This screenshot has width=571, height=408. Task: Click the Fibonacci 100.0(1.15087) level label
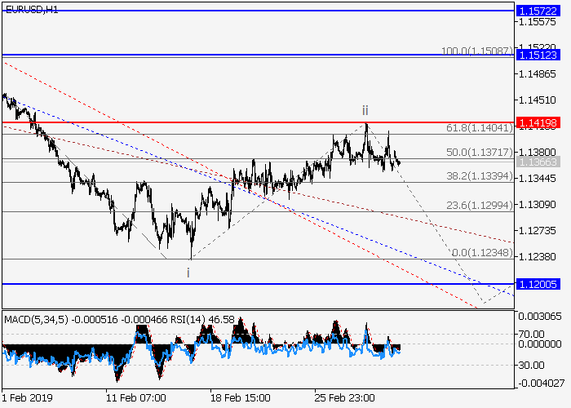(x=476, y=51)
